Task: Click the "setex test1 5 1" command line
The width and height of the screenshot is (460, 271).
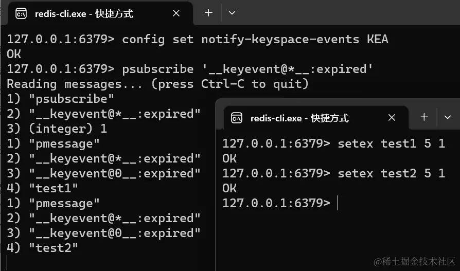Action: pyautogui.click(x=391, y=144)
